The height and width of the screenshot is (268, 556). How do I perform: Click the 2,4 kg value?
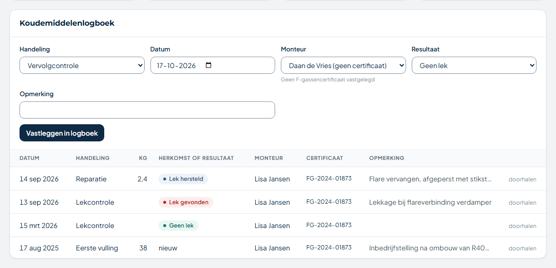142,179
